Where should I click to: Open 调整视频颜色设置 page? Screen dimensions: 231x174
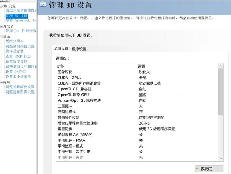[20, 87]
